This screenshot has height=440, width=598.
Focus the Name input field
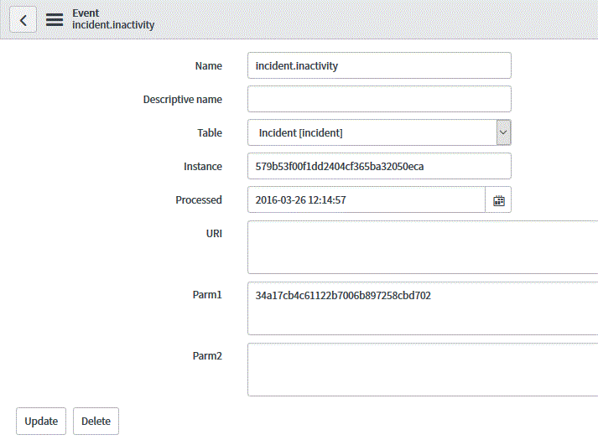379,65
